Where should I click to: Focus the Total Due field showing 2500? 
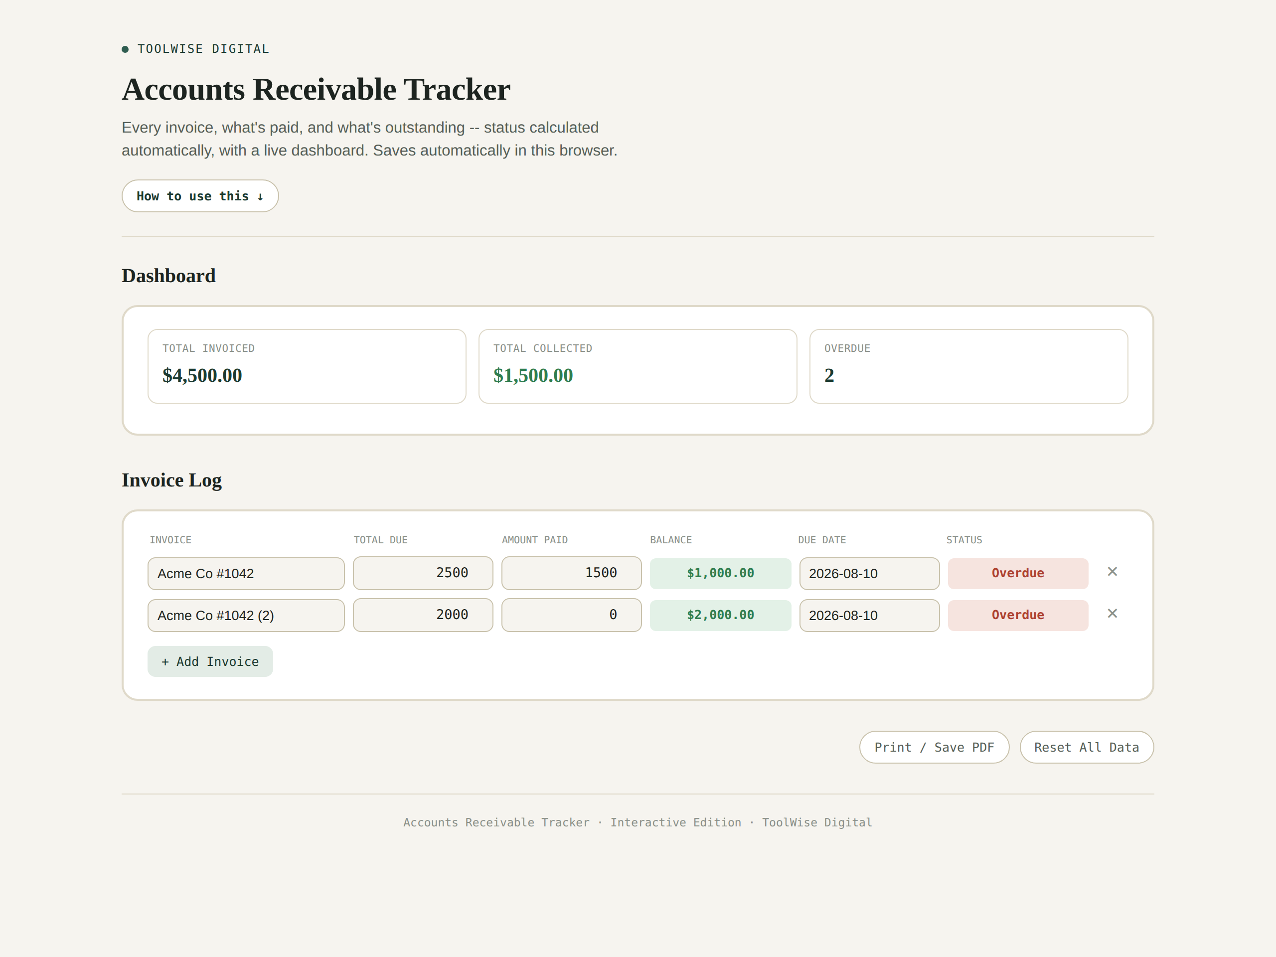tap(423, 573)
